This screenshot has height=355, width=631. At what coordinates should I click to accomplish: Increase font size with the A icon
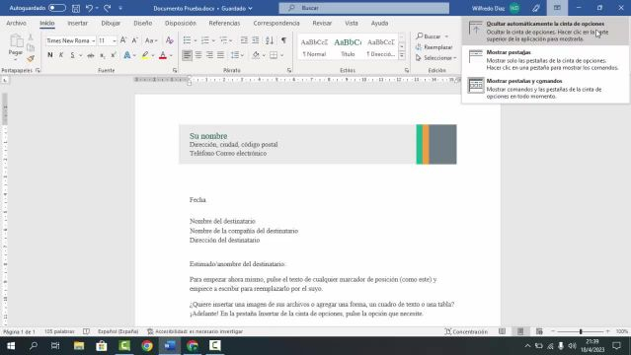[123, 40]
